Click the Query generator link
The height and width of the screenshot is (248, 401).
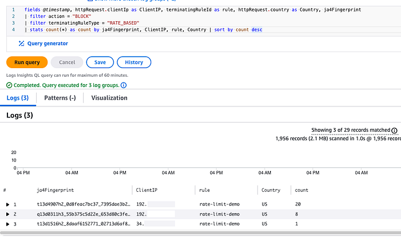(x=48, y=44)
